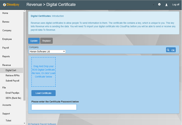The height and width of the screenshot is (125, 182).
Task: Go to Email Payslips
Action: (12, 93)
